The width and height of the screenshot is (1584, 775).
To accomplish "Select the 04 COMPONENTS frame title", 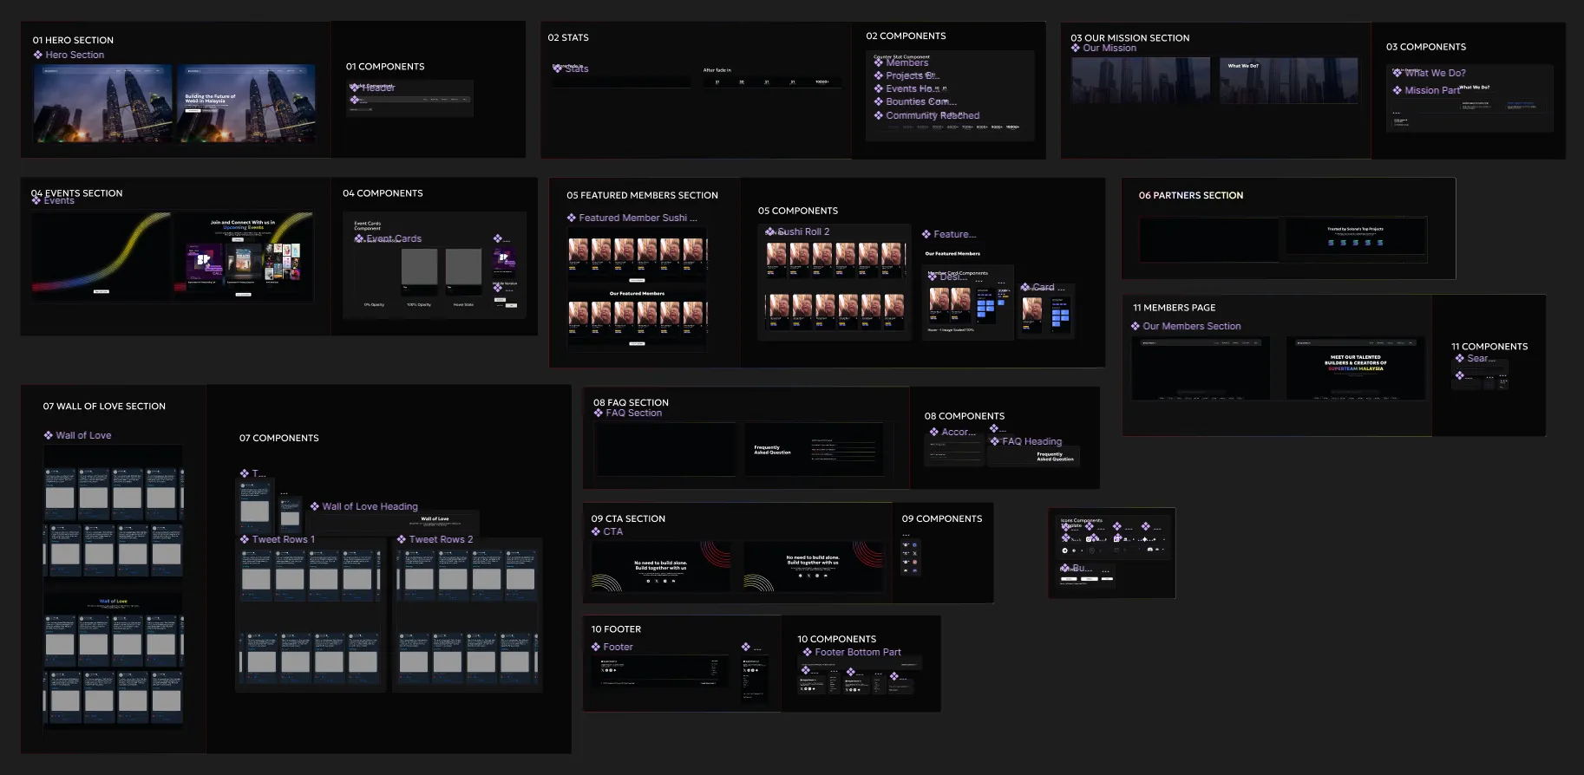I will point(383,193).
